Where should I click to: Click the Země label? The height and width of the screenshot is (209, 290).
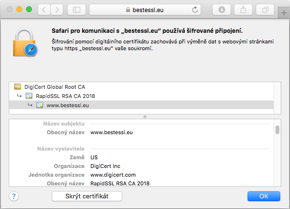tap(77, 157)
